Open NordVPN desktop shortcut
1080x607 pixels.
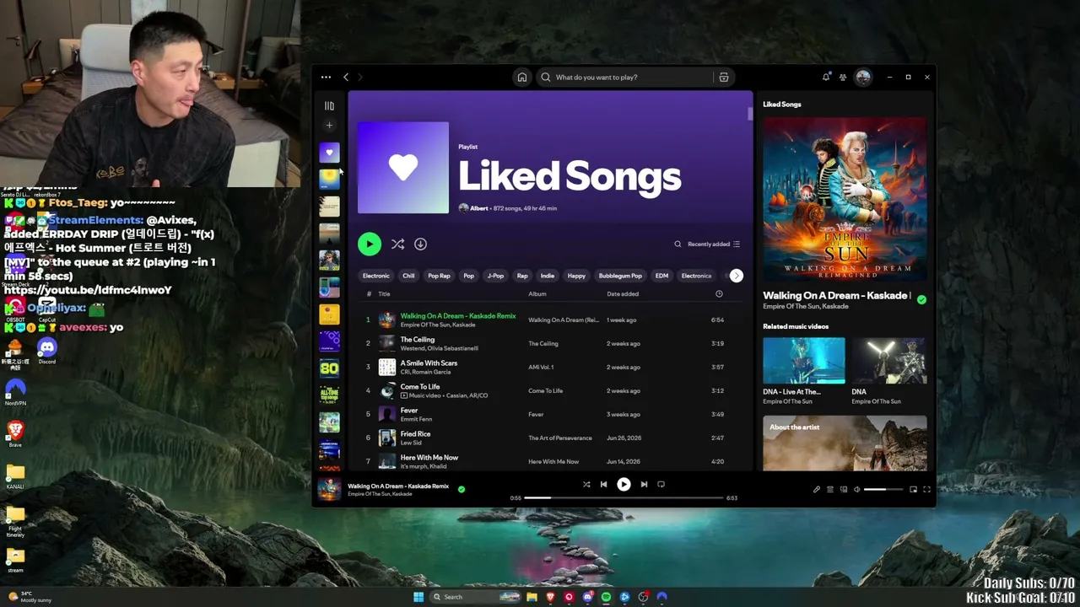15,392
